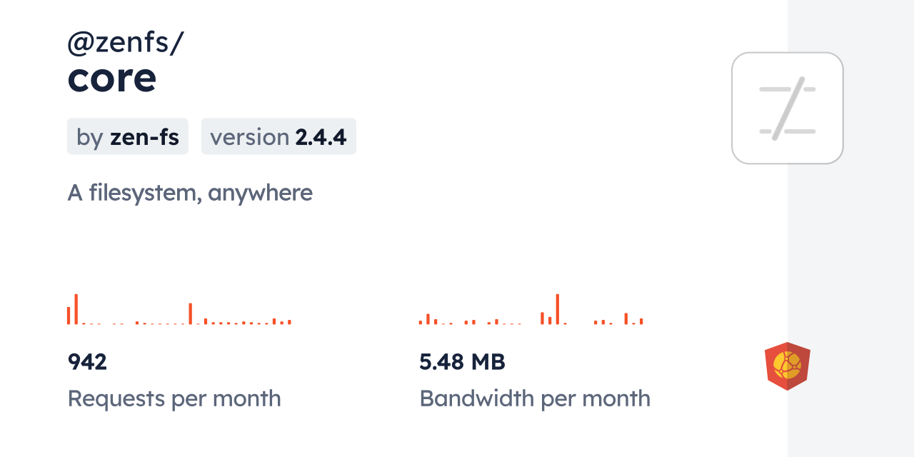Click the tallest bar in the requests chart

coord(76,309)
